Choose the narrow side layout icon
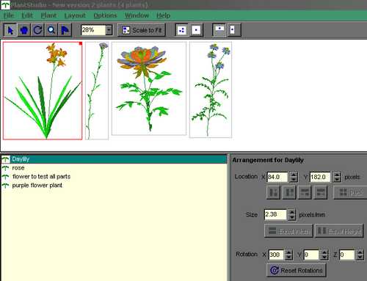Screen dimensions: 367x281 click(233, 30)
